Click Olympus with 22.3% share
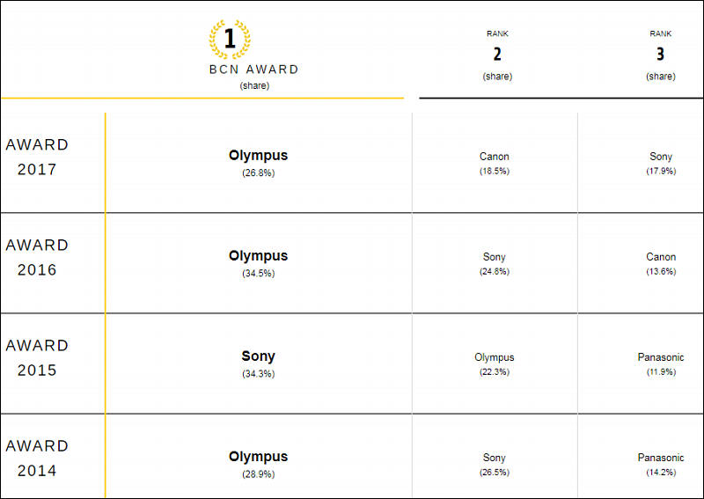Image resolution: width=704 pixels, height=499 pixels. click(495, 363)
